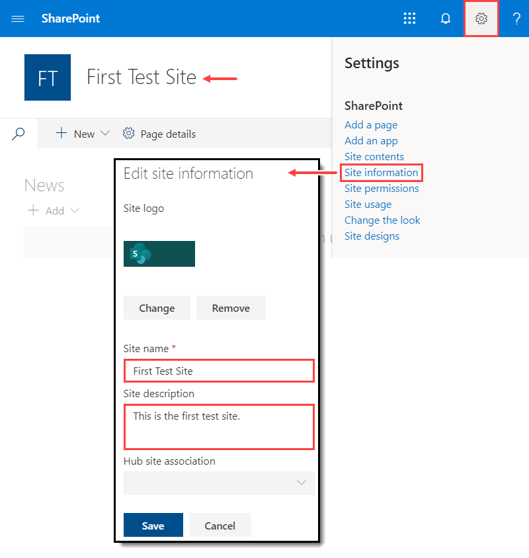Open the app launcher grid
The image size is (529, 558).
point(409,19)
